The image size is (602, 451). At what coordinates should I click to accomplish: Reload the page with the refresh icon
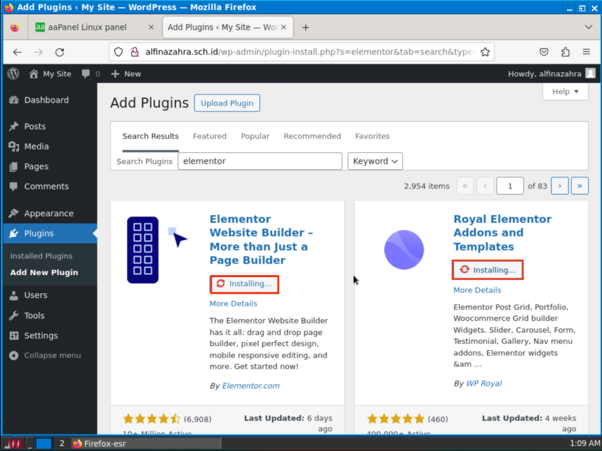click(59, 52)
